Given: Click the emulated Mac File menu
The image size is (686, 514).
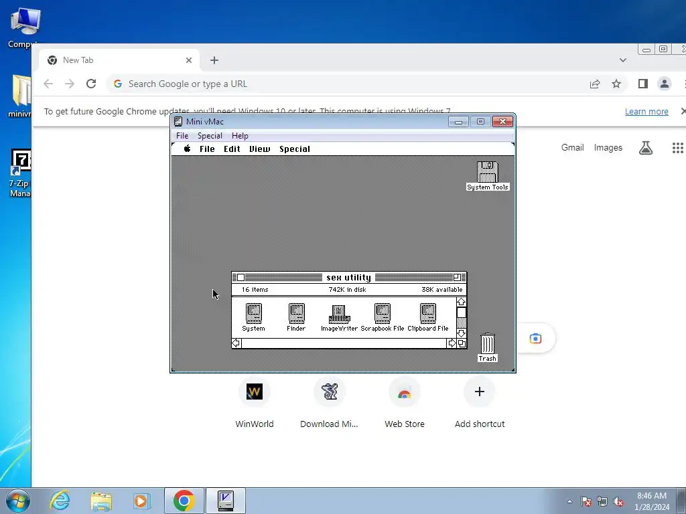Looking at the screenshot, I should pyautogui.click(x=207, y=149).
